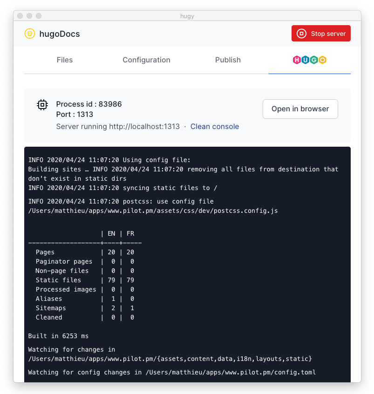
Task: Click the 'syncing static files to /' line
Action: tap(122, 188)
